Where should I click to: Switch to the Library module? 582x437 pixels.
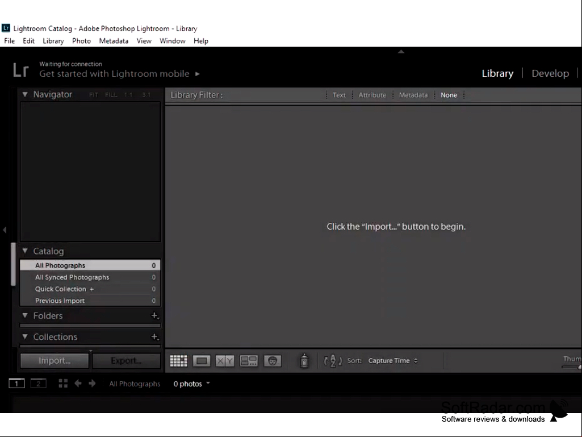point(497,73)
